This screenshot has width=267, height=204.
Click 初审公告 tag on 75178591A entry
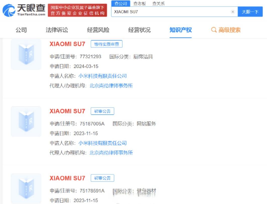pyautogui.click(x=102, y=178)
